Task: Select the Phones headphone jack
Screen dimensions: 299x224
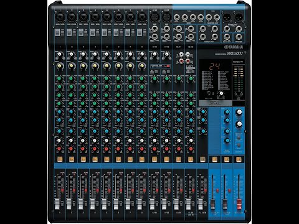Action: point(239,37)
